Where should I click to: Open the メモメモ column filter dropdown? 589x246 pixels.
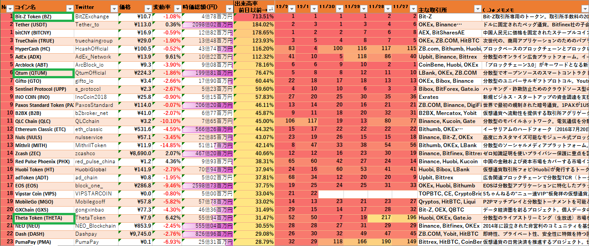[x=585, y=8]
